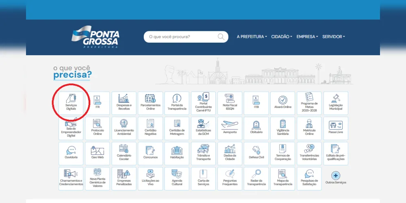
Task: Open Certidão Negativa tile
Action: pos(150,128)
